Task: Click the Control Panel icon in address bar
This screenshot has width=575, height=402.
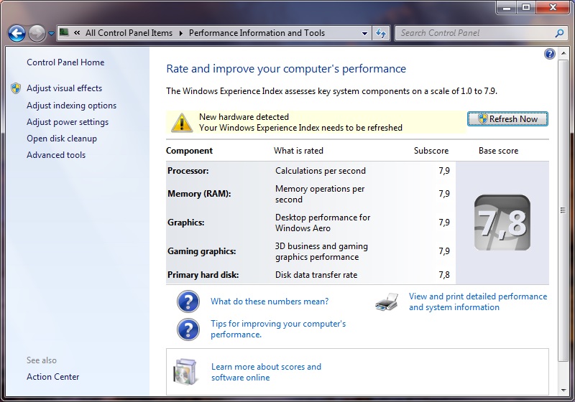Action: click(65, 32)
